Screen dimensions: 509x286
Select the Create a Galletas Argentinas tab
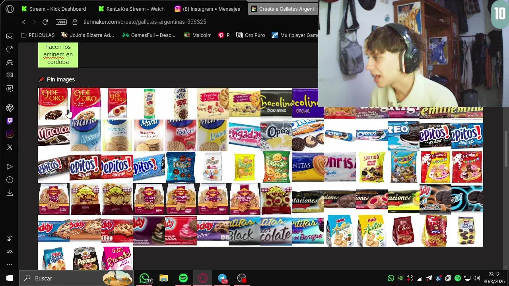click(x=283, y=9)
